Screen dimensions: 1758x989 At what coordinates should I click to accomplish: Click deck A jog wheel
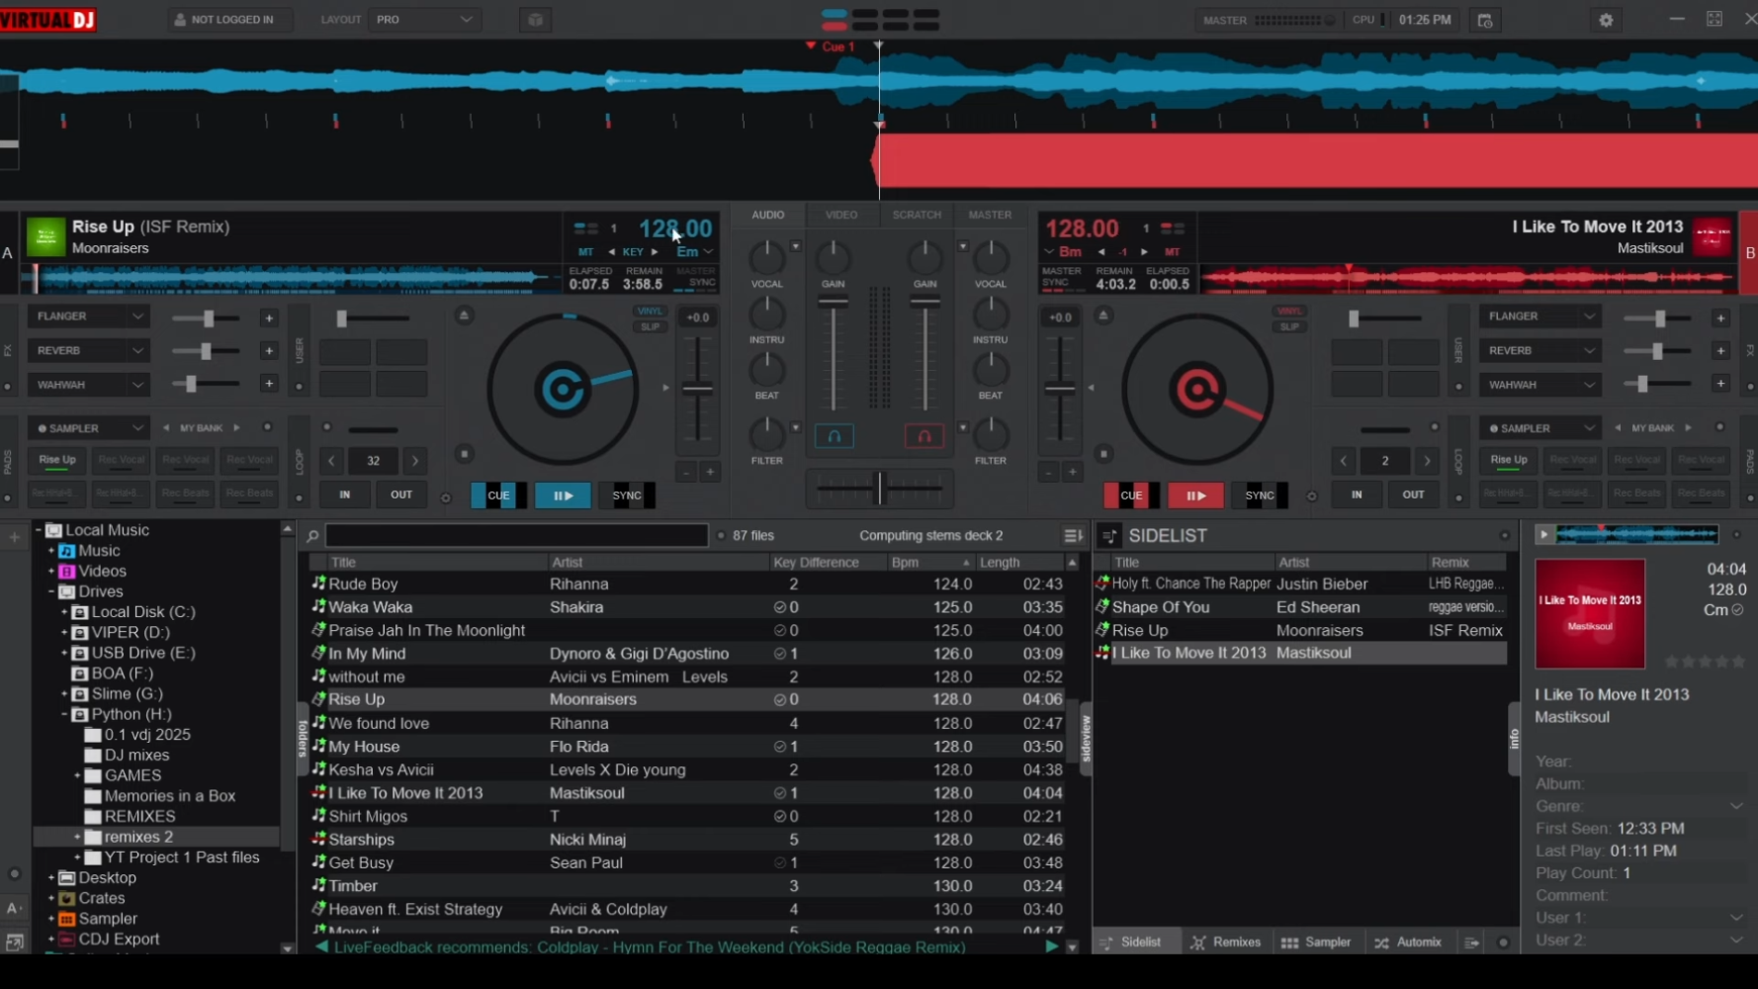tap(563, 390)
